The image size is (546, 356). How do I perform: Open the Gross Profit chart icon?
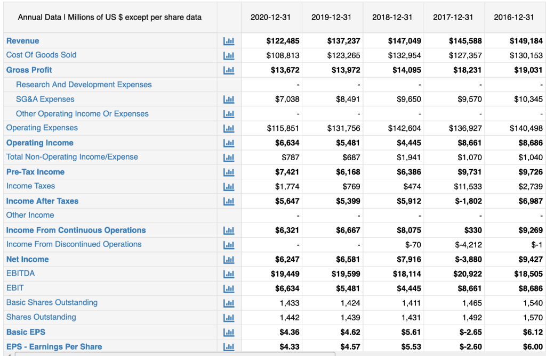click(229, 70)
